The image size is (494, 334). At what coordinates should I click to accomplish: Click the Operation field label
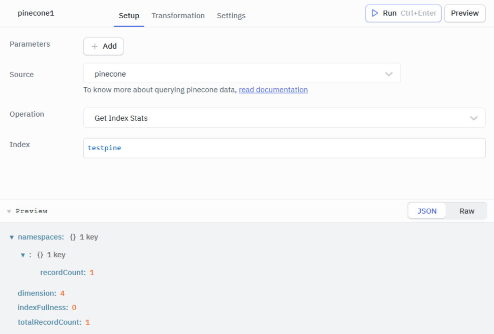coord(27,114)
